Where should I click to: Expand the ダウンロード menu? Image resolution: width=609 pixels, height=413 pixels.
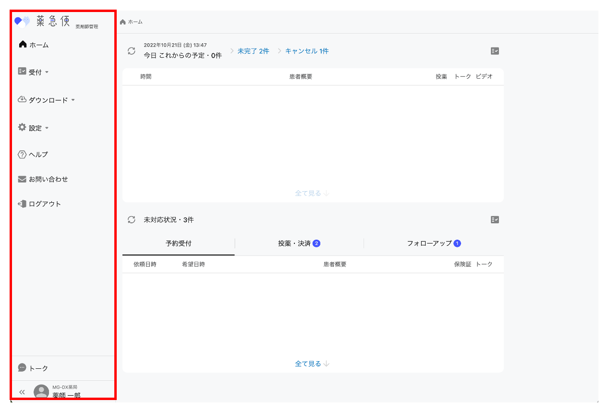(47, 100)
